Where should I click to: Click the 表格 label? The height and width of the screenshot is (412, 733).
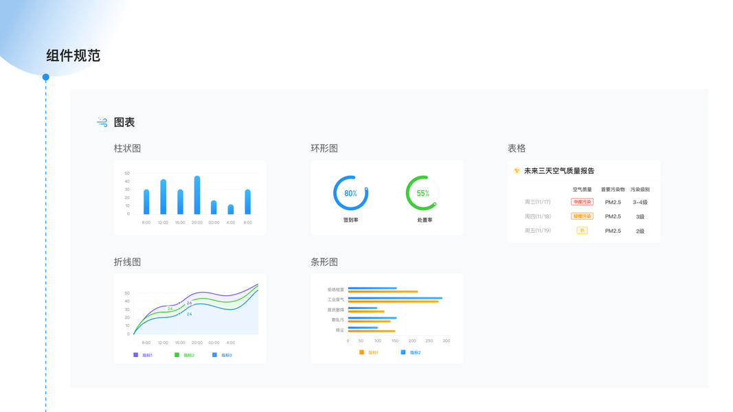coord(517,148)
